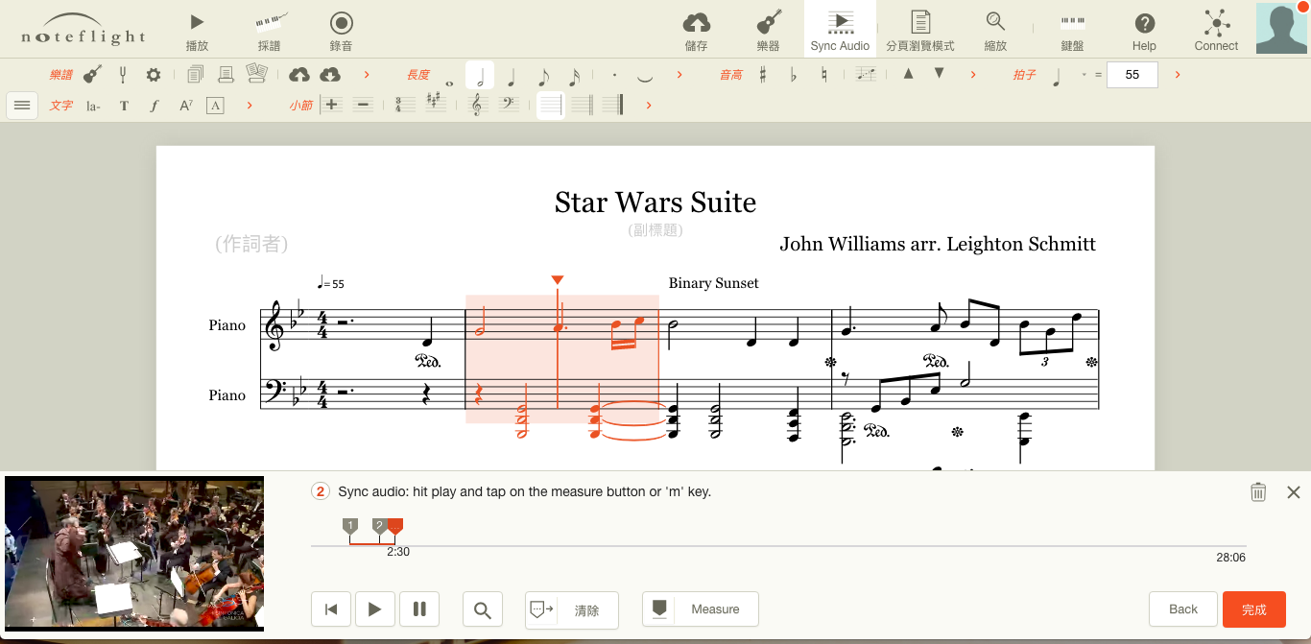The height and width of the screenshot is (644, 1311).
Task: Expand more 拍子 tempo tools chevron
Action: pos(1178,75)
